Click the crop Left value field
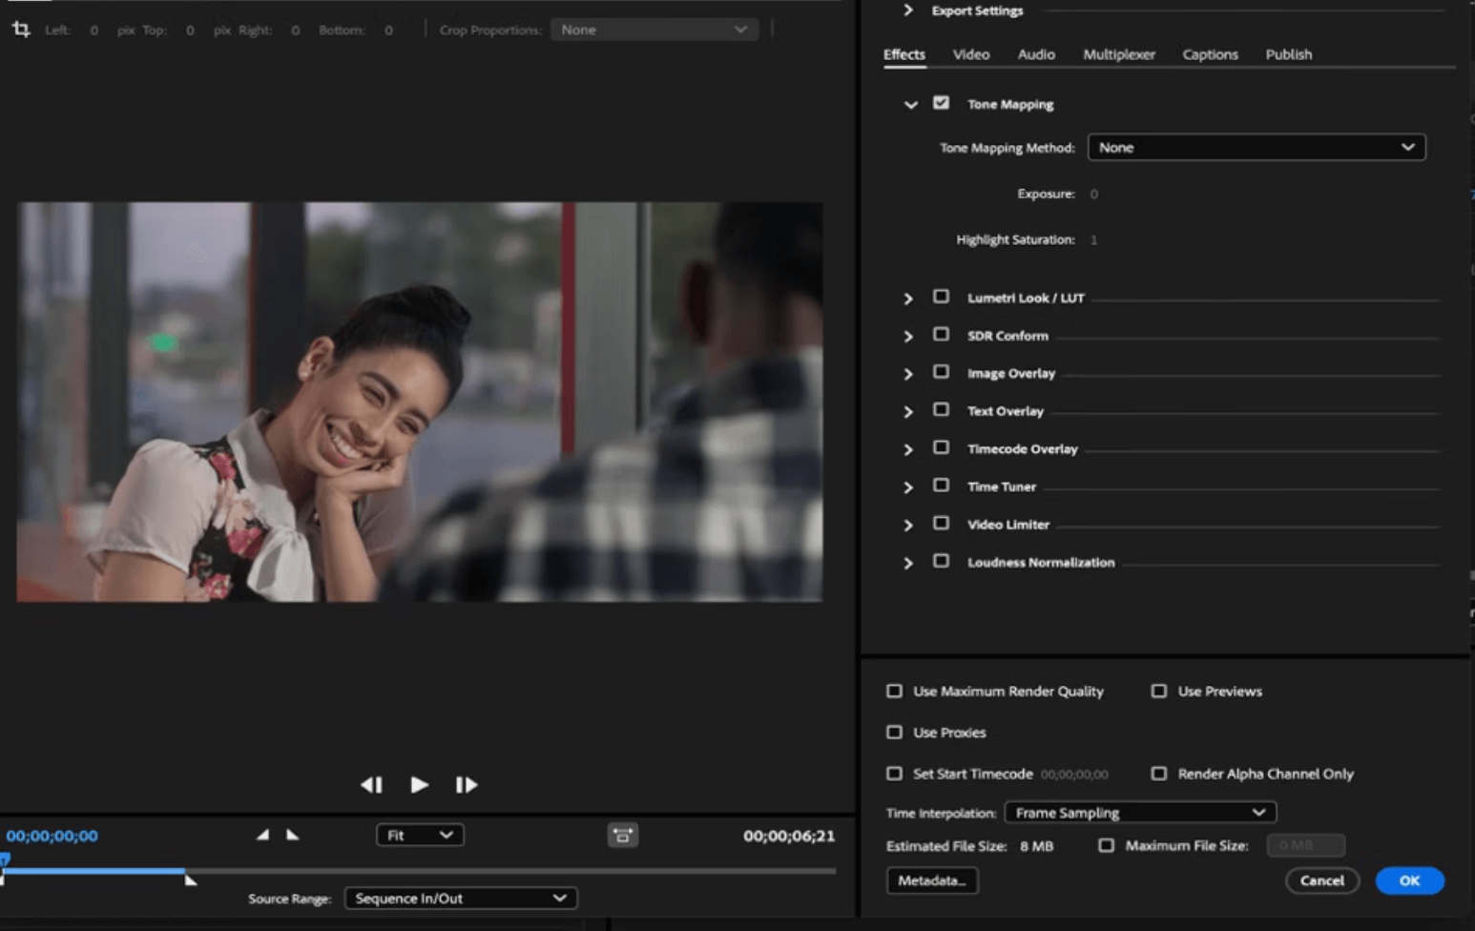Screen dimensions: 1475x931 [x=93, y=30]
